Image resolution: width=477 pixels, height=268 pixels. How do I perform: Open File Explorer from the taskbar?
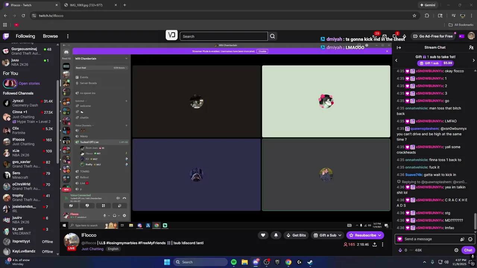click(x=244, y=262)
